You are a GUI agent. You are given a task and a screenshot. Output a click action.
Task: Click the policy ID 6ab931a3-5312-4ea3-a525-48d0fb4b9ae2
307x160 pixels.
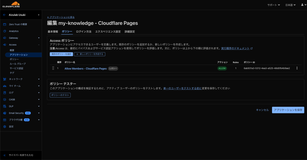(267, 68)
